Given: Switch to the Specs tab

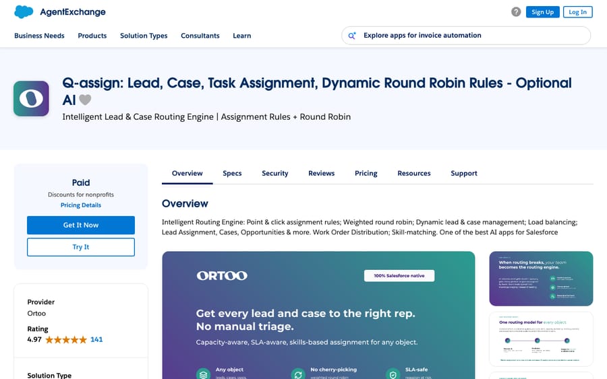Looking at the screenshot, I should pos(232,174).
